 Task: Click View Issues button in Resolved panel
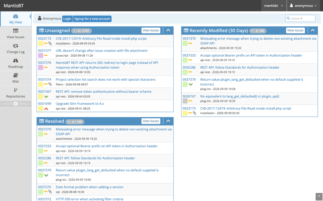tap(151, 121)
